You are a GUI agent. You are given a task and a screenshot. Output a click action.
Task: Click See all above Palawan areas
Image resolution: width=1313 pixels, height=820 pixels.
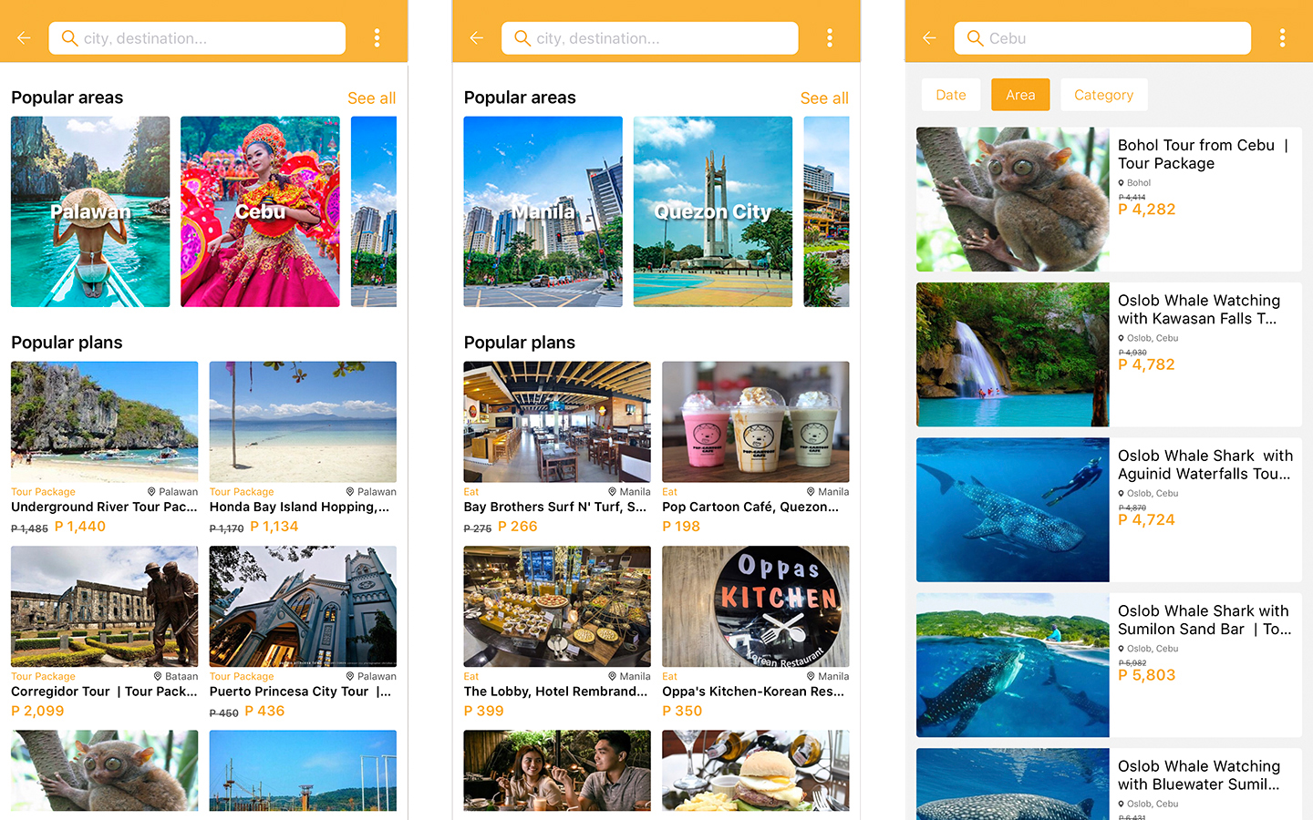coord(371,98)
